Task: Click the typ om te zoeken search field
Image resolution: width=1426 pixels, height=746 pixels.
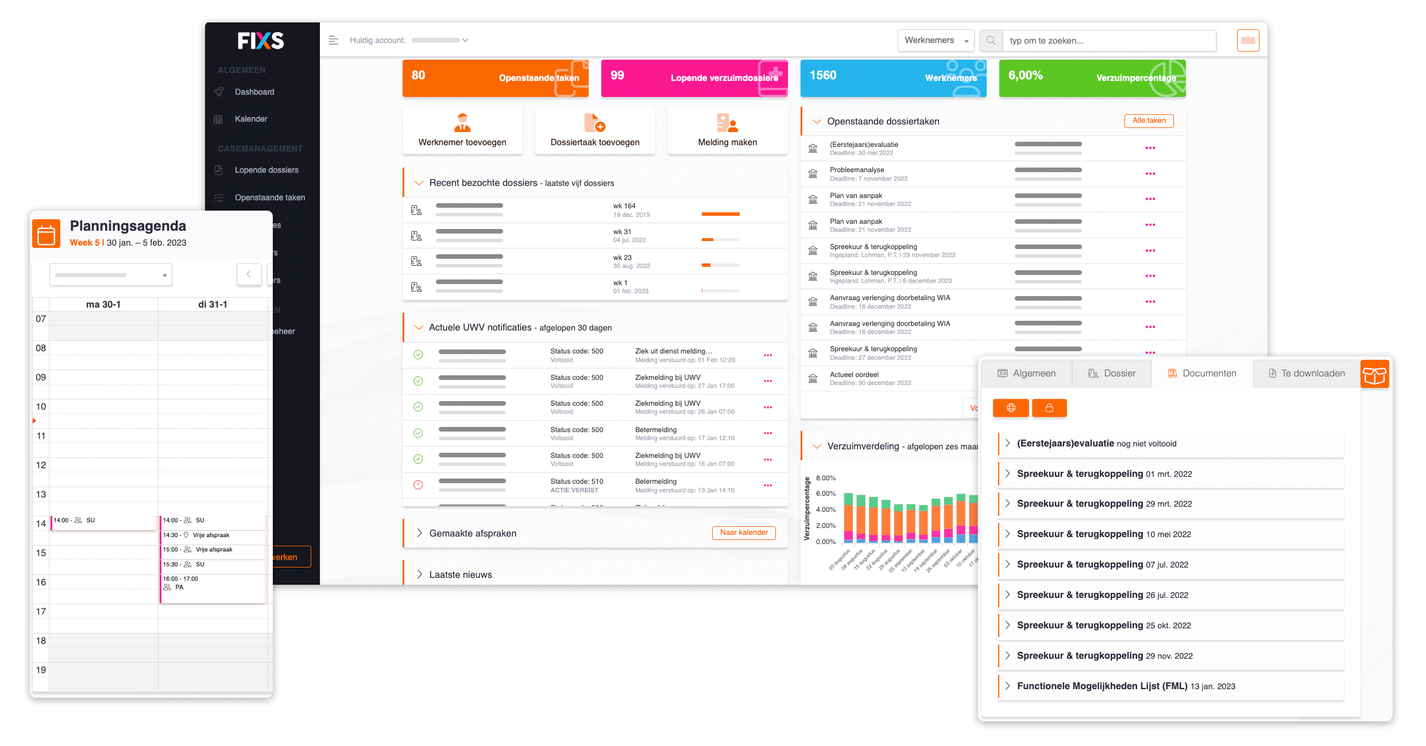Action: pyautogui.click(x=1109, y=41)
